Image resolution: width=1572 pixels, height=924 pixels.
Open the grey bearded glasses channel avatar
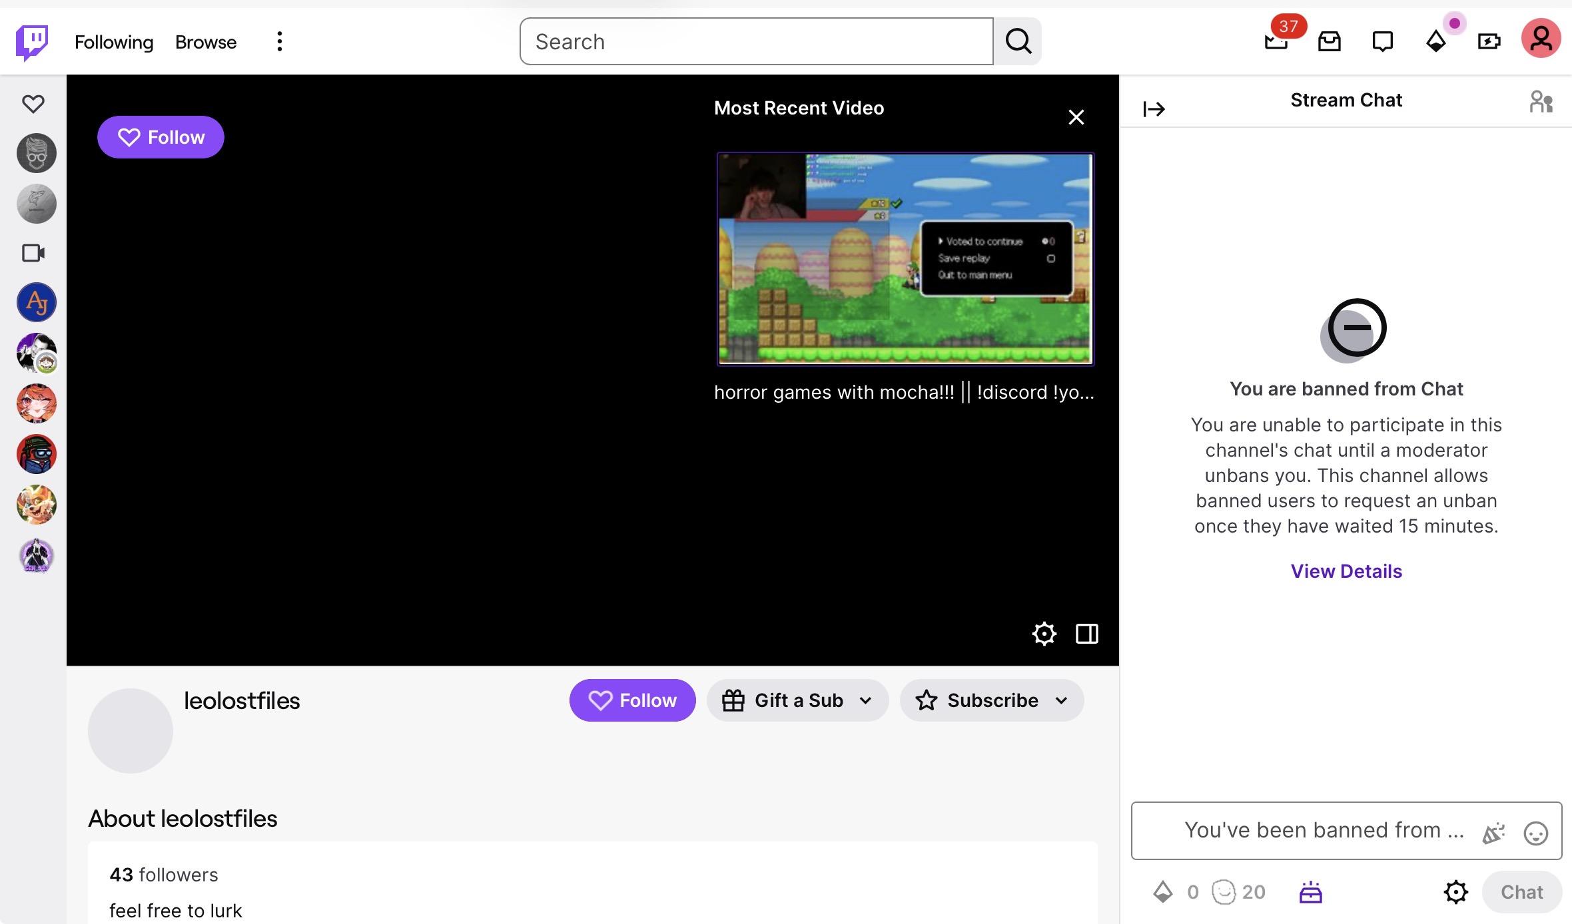(x=37, y=153)
